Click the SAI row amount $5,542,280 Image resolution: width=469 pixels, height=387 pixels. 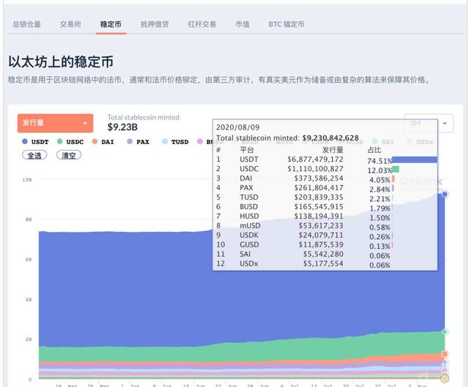(323, 254)
